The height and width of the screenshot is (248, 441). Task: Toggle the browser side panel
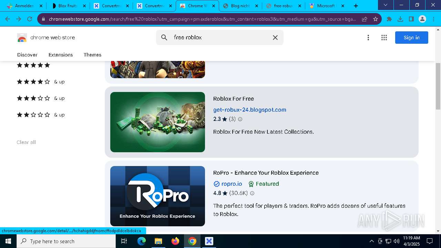(411, 19)
